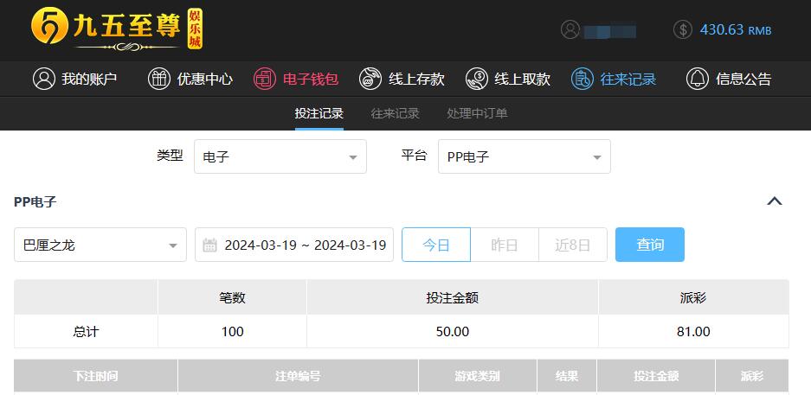
Task: Open the 类型 dropdown showing 电子
Action: [x=280, y=156]
